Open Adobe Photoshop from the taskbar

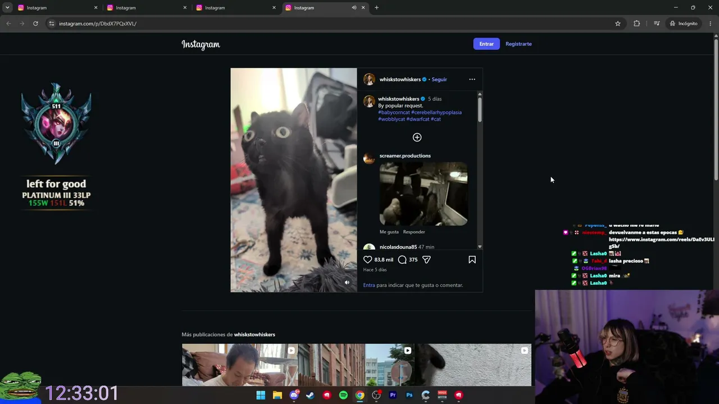pos(409,395)
